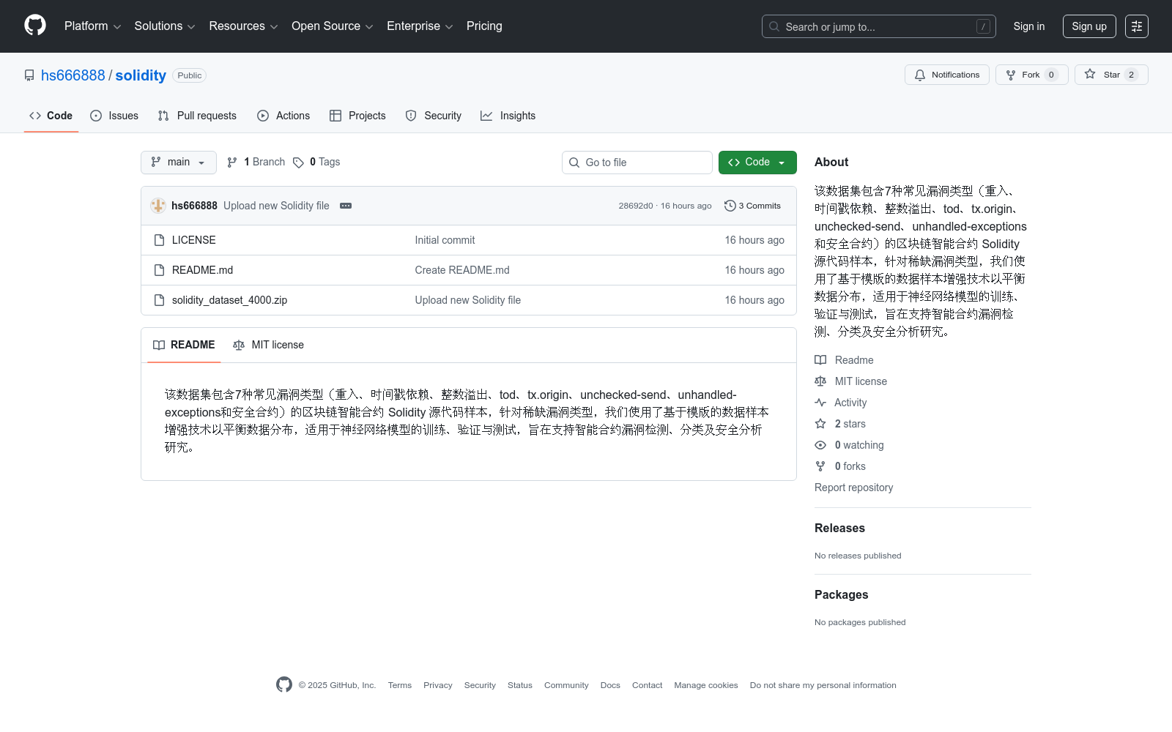Click the Go to file search box

(x=637, y=163)
